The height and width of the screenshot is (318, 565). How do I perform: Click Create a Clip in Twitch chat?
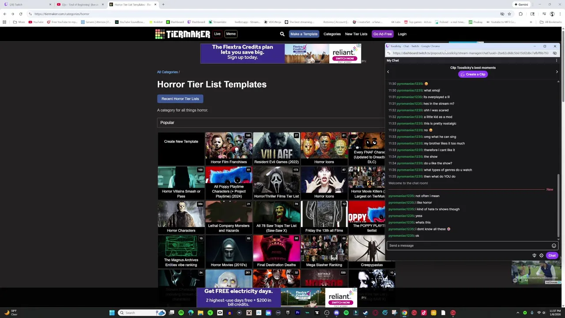click(473, 74)
